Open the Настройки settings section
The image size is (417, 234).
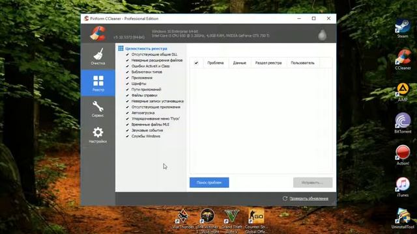pos(98,135)
